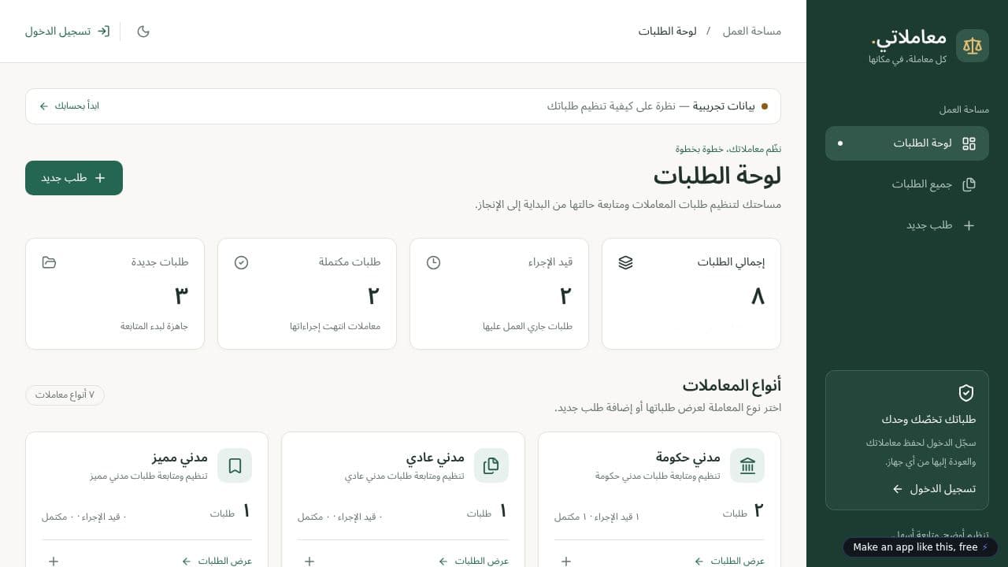Screen dimensions: 1008x567
Task: Open عرض الطلبات for مدني مميز
Action: (x=217, y=561)
